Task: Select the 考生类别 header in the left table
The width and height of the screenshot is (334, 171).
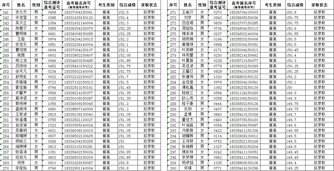Action: tap(106, 5)
